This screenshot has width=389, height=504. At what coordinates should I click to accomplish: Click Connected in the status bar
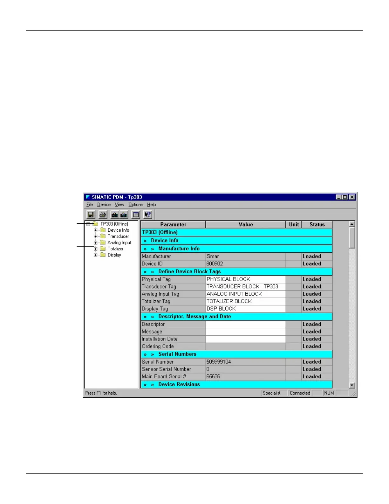point(300,393)
